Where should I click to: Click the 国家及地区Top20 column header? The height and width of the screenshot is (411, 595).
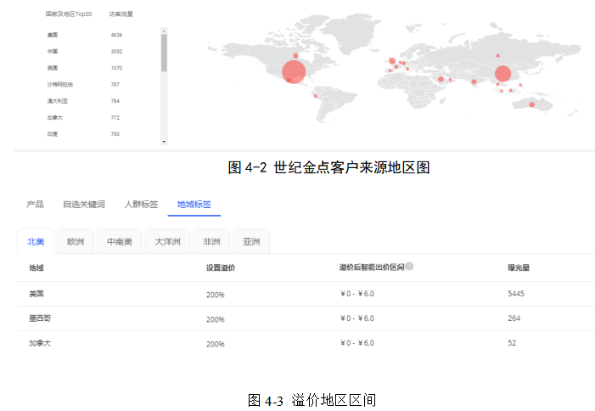coord(69,14)
